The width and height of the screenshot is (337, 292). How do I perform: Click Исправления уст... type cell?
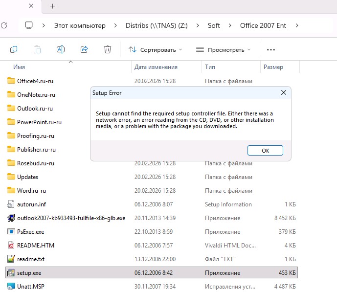coord(230,287)
